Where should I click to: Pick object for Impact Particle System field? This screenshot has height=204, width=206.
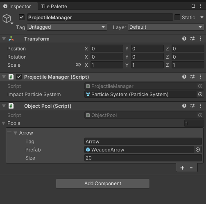click(x=200, y=94)
